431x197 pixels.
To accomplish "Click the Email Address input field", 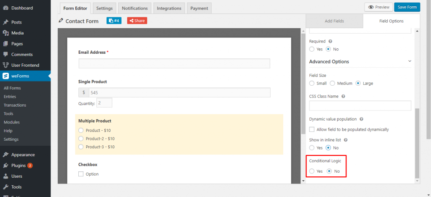I will pyautogui.click(x=174, y=63).
